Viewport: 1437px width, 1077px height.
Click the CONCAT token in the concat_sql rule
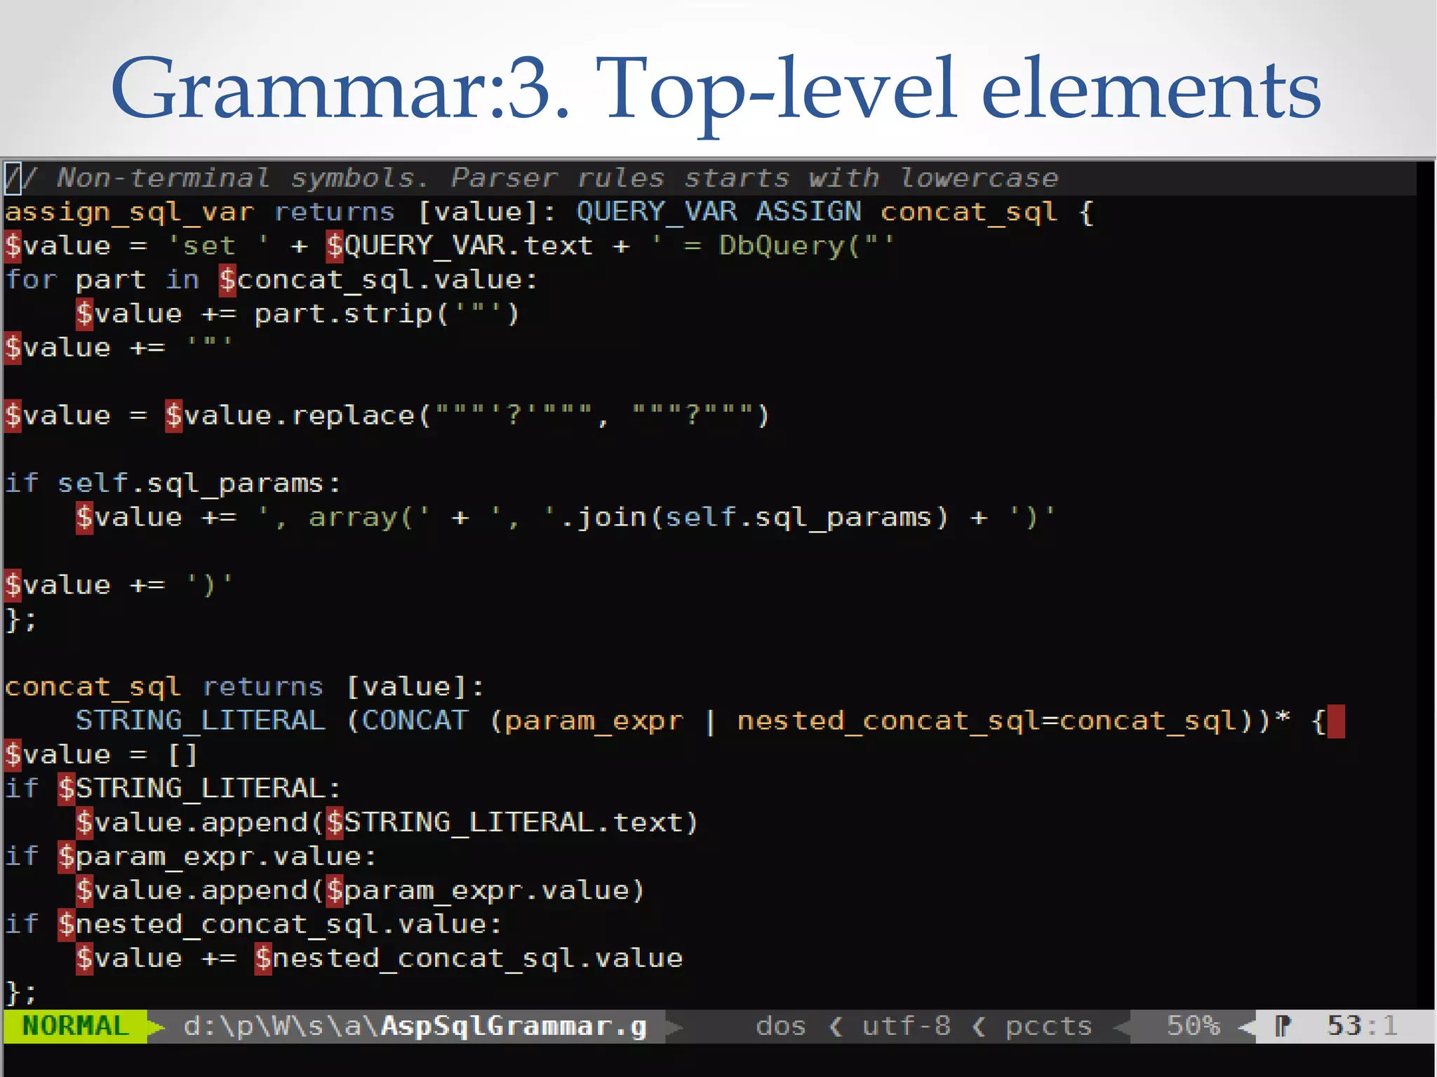[415, 721]
